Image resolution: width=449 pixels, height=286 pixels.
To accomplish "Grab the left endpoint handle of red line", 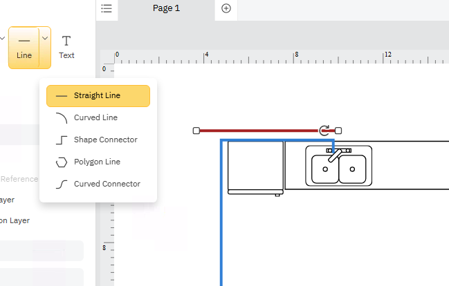I will (x=196, y=131).
